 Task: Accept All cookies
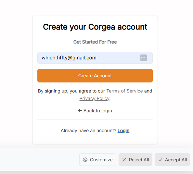pyautogui.click(x=172, y=160)
